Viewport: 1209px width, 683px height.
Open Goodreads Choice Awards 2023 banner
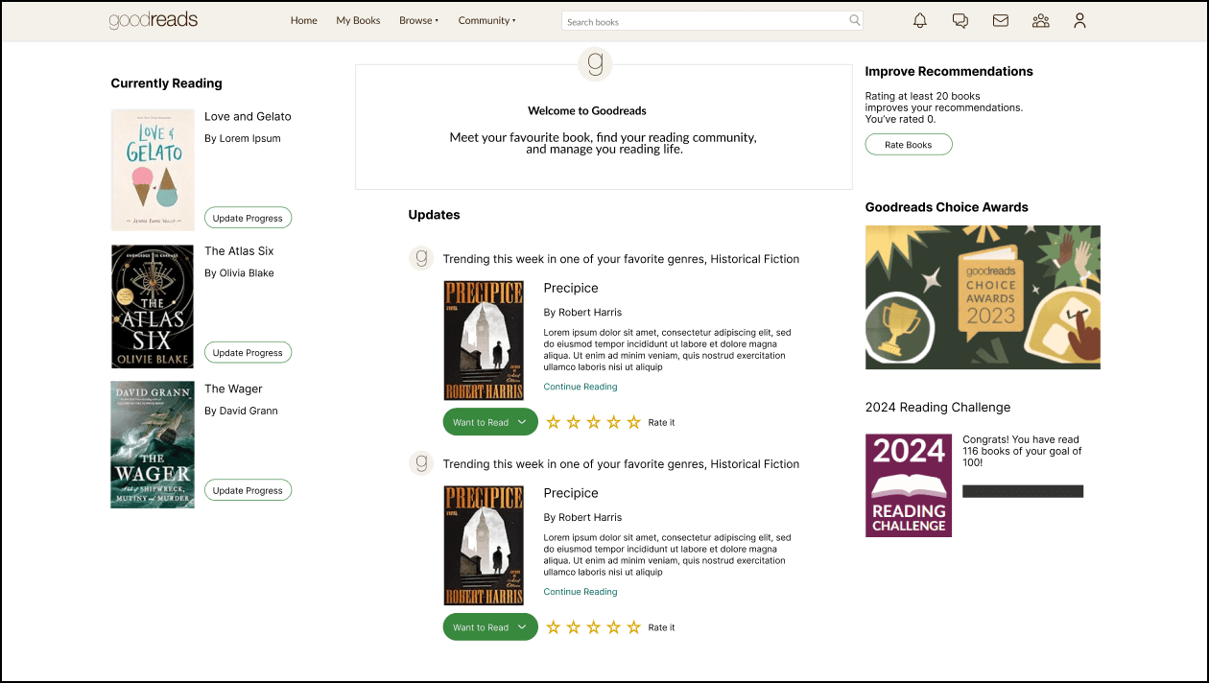(983, 297)
